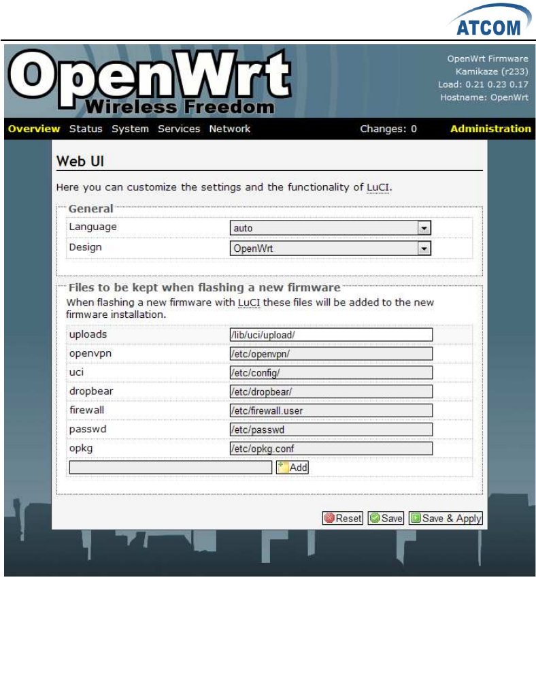Click LuCI in the firmware flashing description
Image resolution: width=536 pixels, height=680 pixels.
[x=249, y=303]
